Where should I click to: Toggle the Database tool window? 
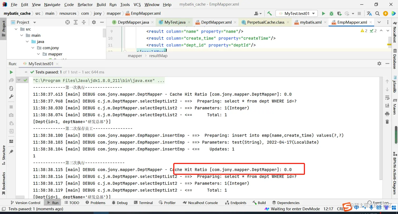395,59
